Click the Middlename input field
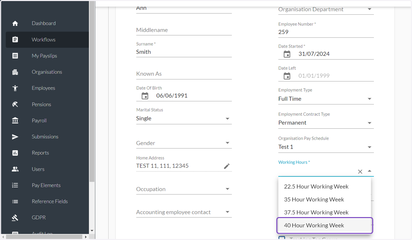The image size is (412, 240). pyautogui.click(x=184, y=30)
